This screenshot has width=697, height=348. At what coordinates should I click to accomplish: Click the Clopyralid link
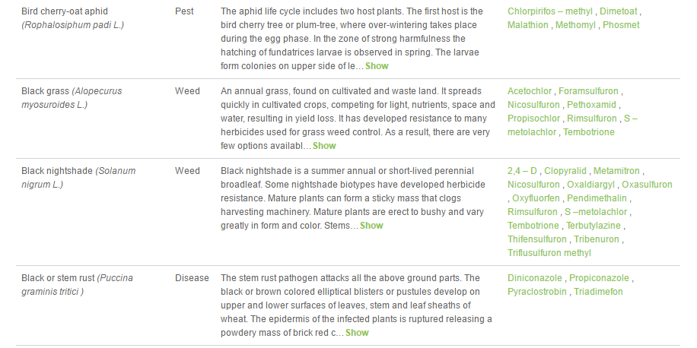point(565,171)
